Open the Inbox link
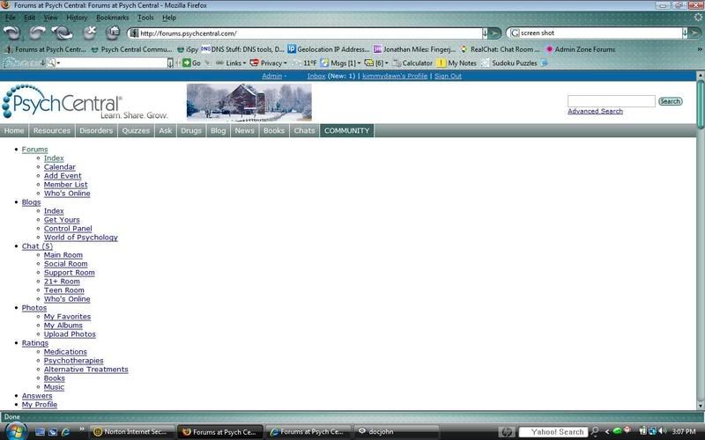 click(x=316, y=76)
